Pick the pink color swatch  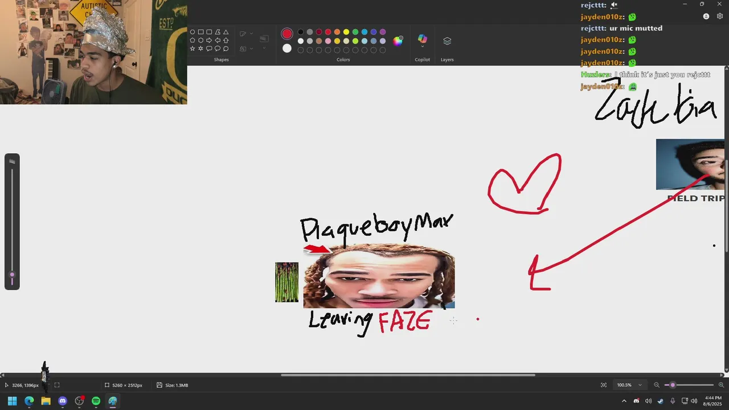tap(328, 41)
